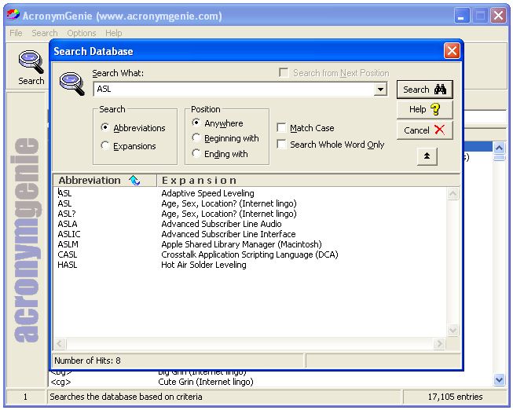Open Help with the question mark button
Image resolution: width=513 pixels, height=410 pixels.
click(x=424, y=109)
